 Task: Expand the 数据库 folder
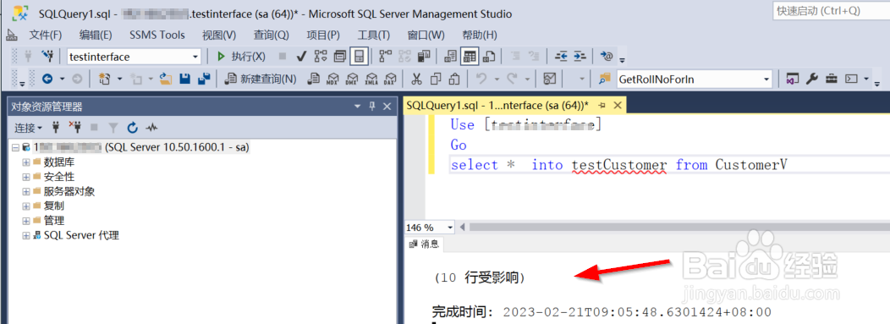(25, 162)
